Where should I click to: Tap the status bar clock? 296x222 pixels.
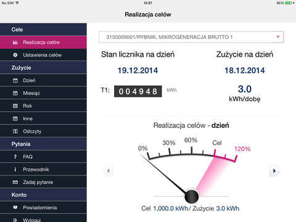148,3
